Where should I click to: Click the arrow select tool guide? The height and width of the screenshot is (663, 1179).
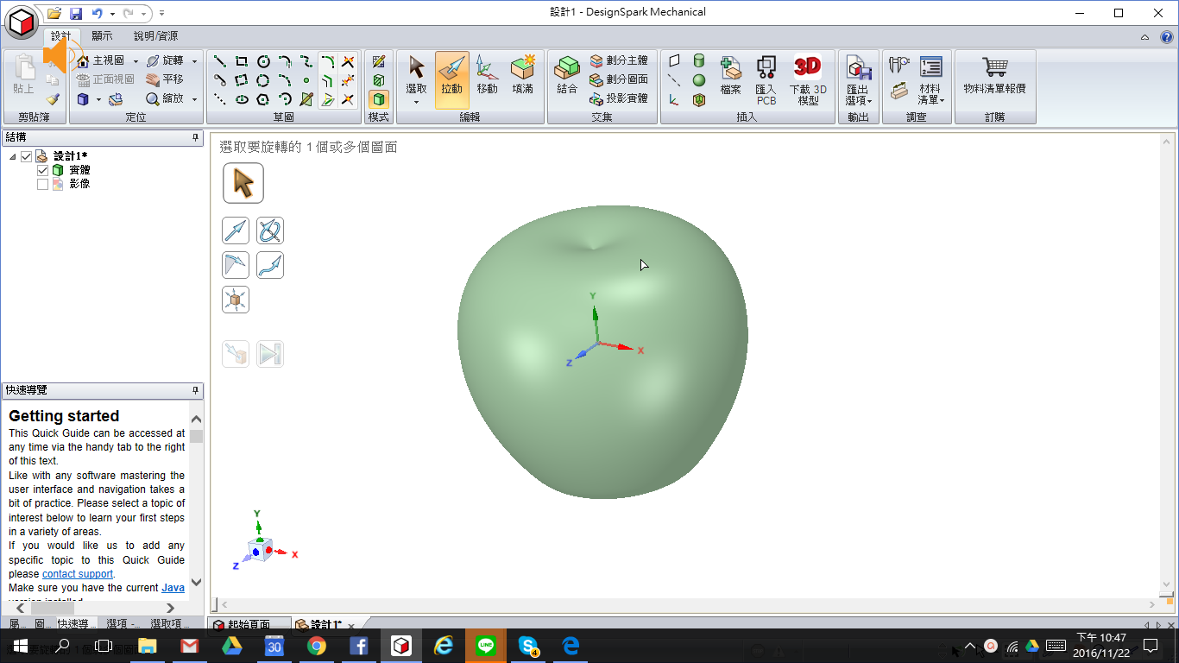(243, 183)
